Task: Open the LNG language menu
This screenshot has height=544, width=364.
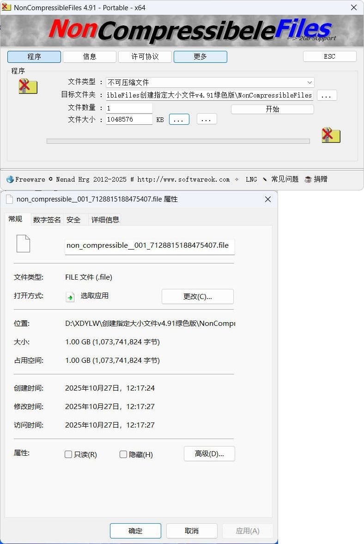Action: [x=251, y=179]
